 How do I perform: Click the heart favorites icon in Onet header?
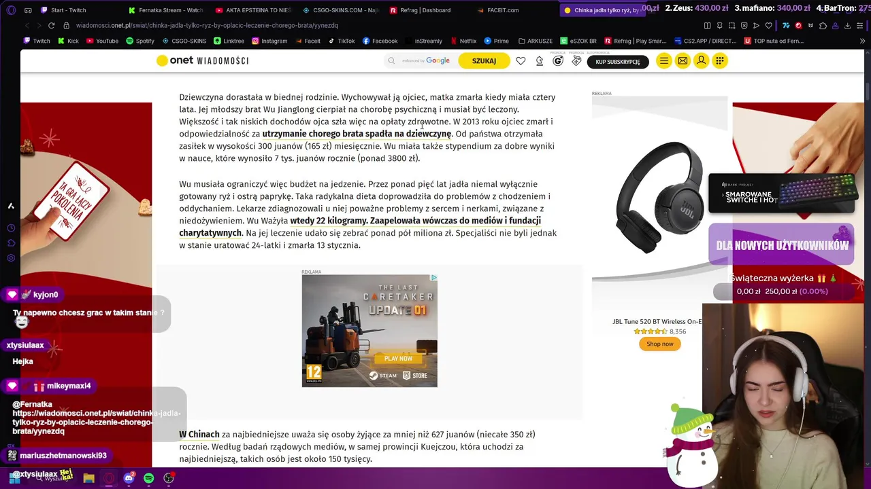click(x=521, y=60)
